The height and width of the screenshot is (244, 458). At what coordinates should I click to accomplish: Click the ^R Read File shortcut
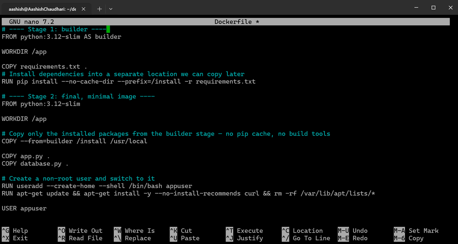pos(80,238)
